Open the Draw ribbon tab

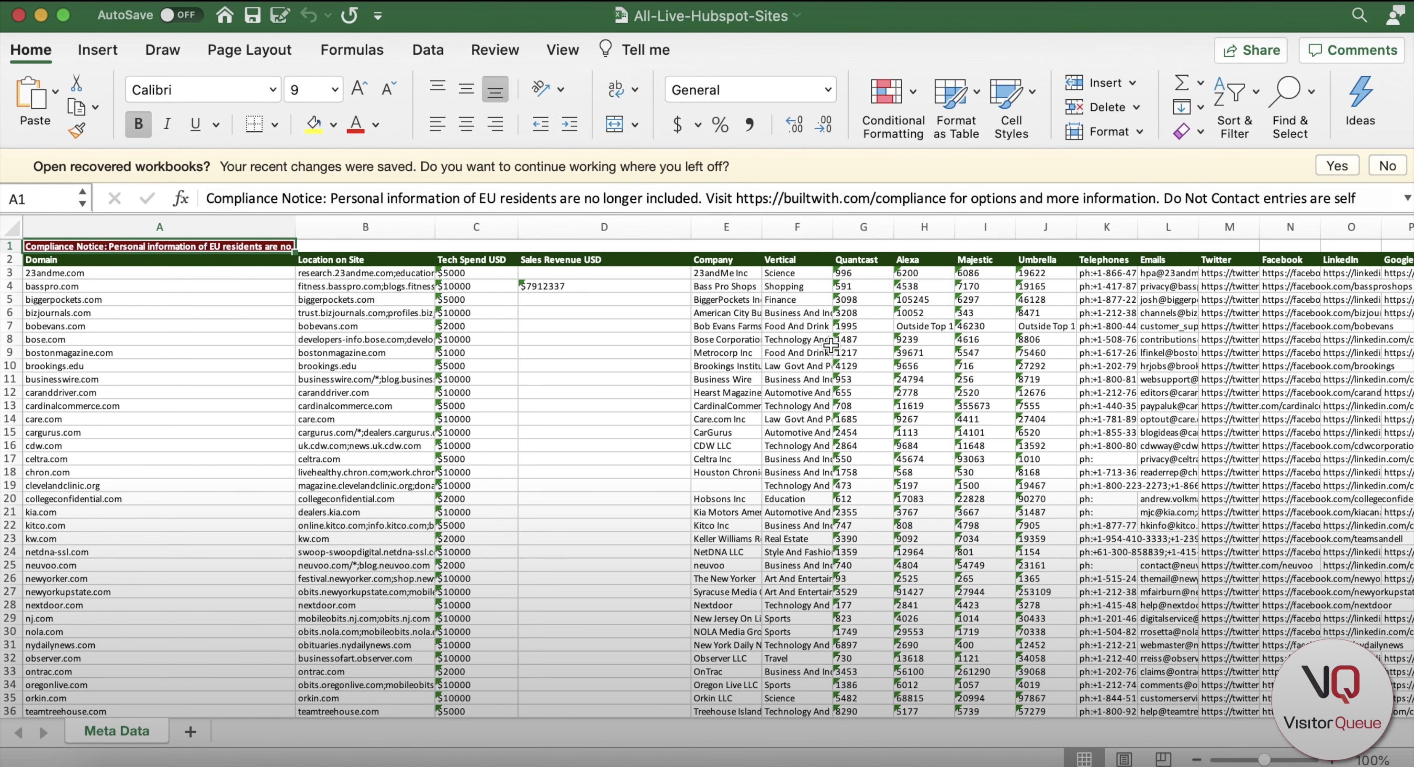162,49
